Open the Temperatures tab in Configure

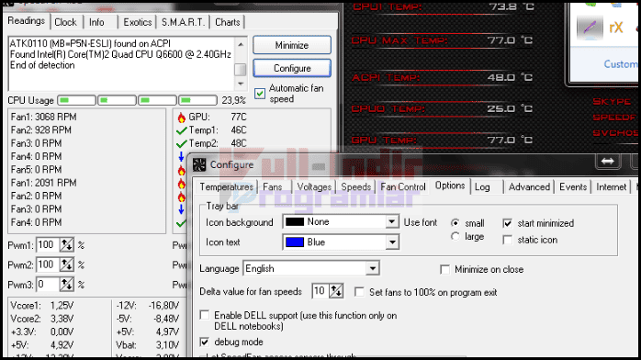[x=227, y=187]
